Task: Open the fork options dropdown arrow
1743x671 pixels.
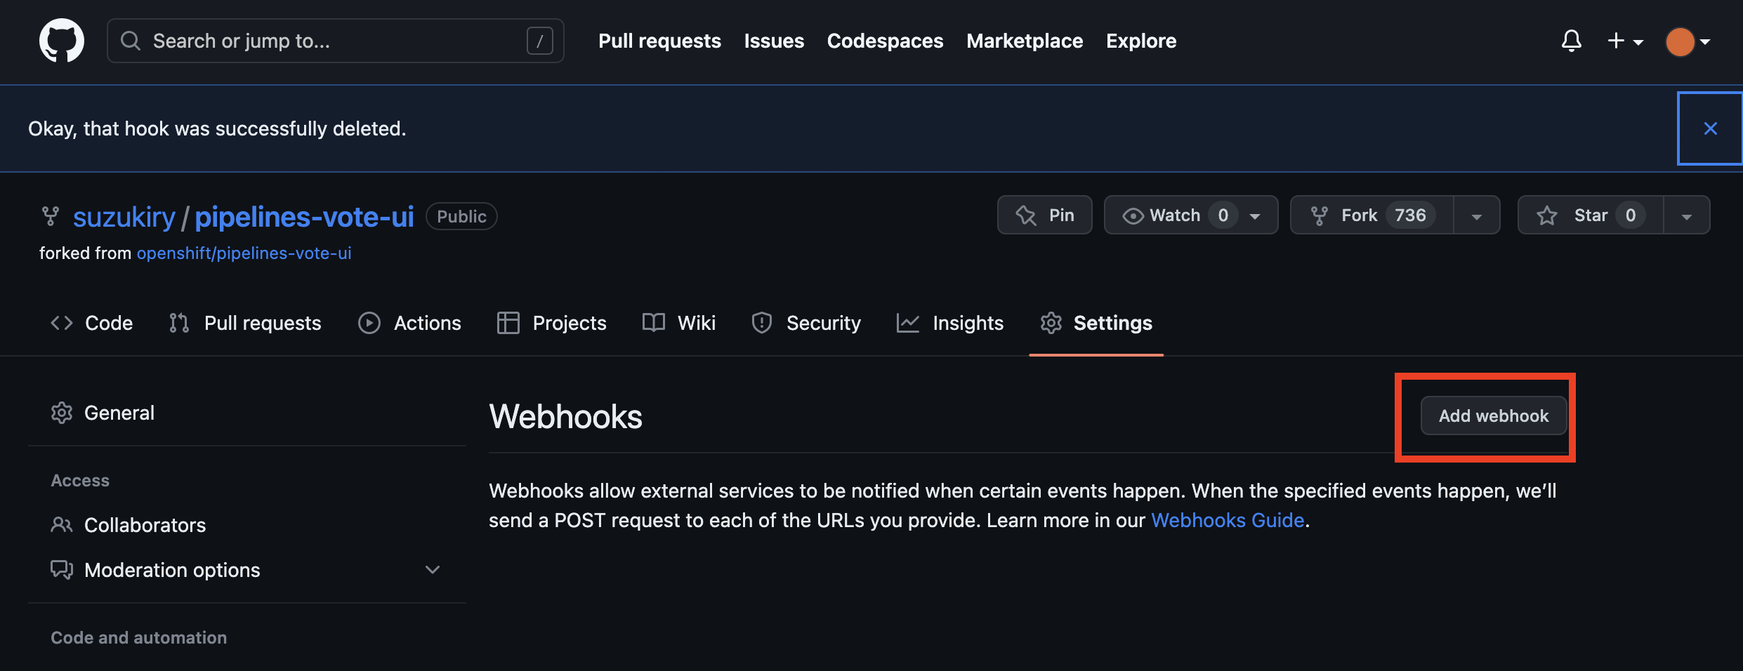Action: pyautogui.click(x=1477, y=215)
